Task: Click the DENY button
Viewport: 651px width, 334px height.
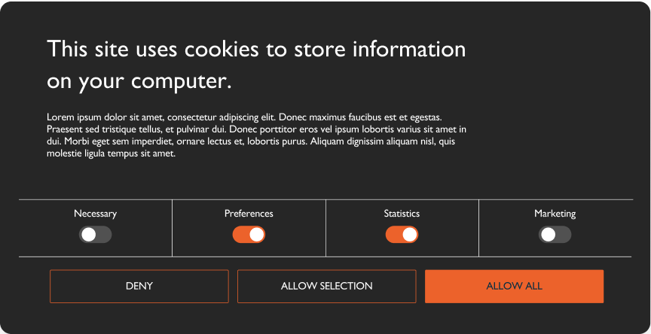Action: (139, 287)
